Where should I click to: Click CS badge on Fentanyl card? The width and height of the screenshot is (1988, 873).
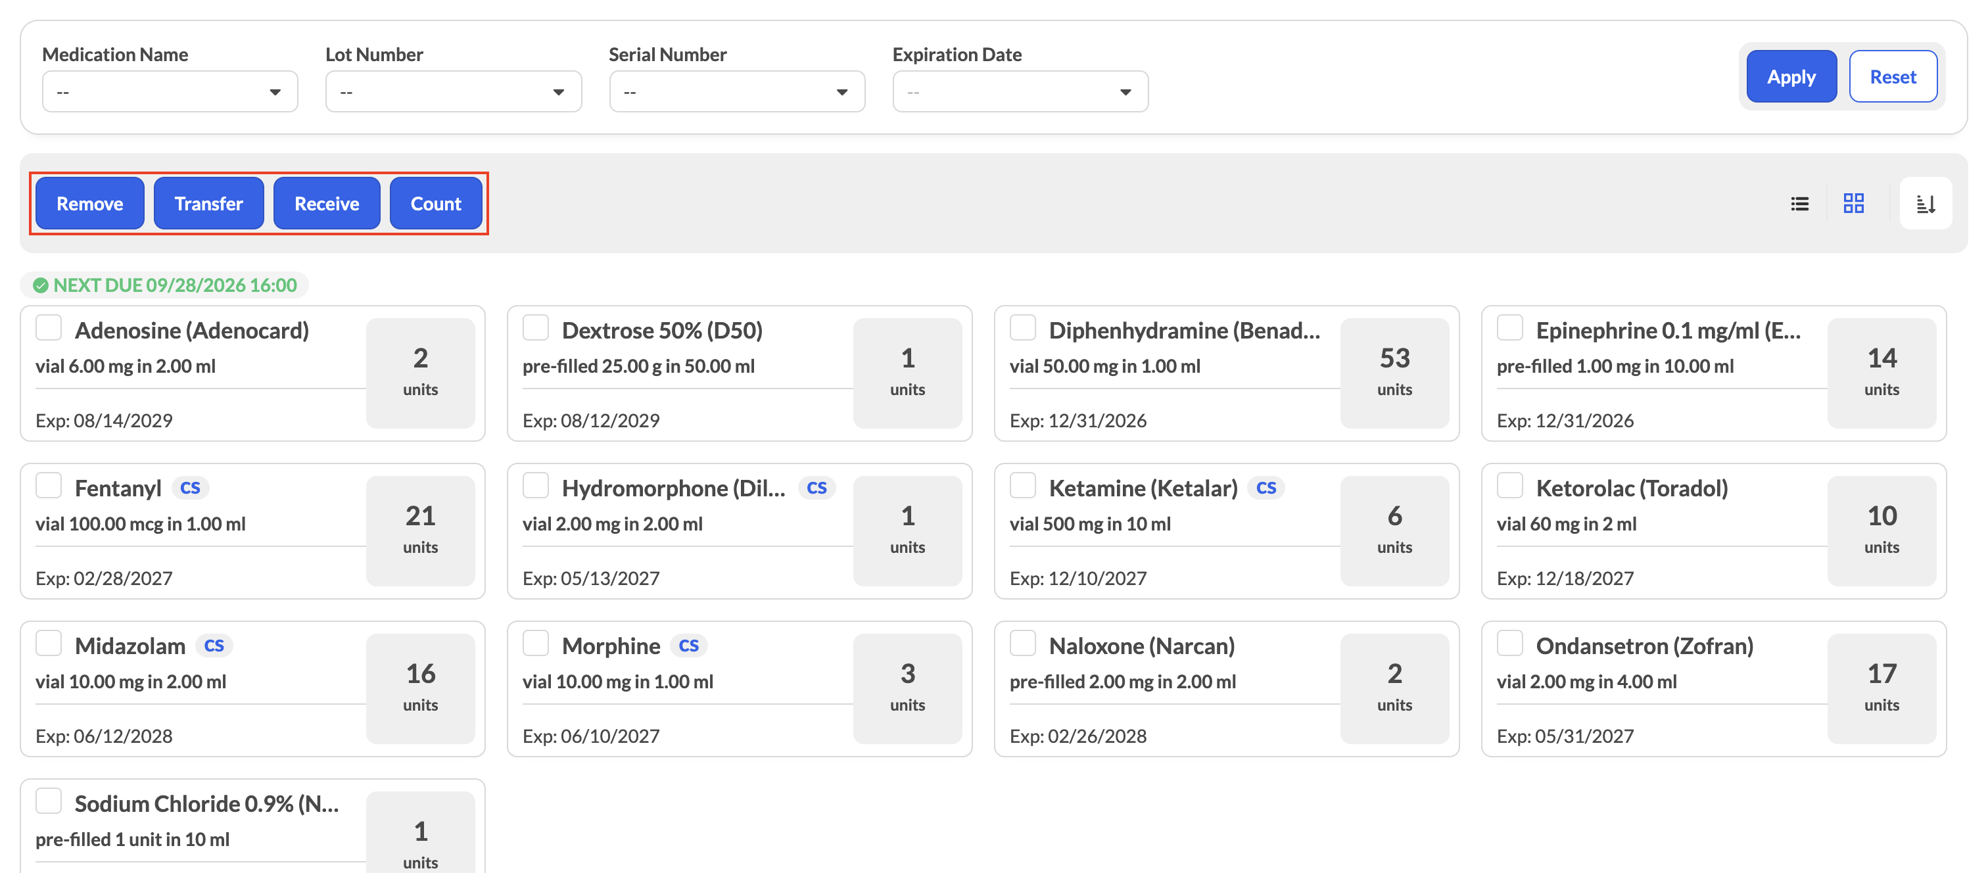point(190,488)
